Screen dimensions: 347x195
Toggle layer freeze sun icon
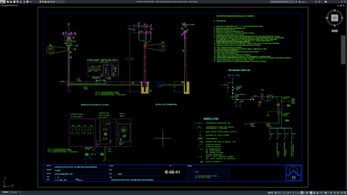[x=43, y=2]
